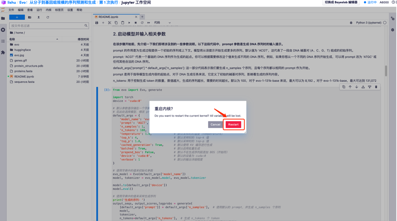
Task: Interrupt the kernel with the stop icon
Action: click(x=135, y=23)
